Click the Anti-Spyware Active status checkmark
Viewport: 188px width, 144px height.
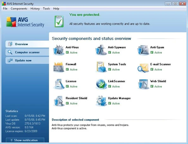pos(110,53)
